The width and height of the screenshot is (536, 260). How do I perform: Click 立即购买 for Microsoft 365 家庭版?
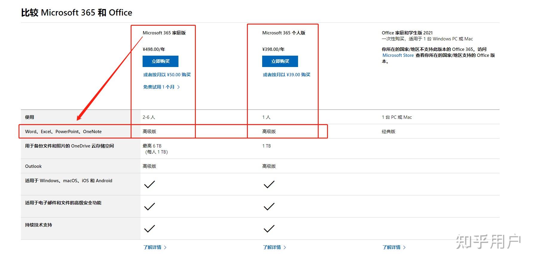pos(161,61)
